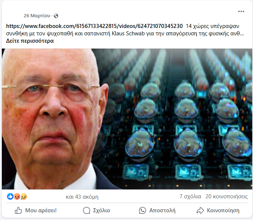Click the angry face reaction icon
This screenshot has width=253, height=220.
point(17,196)
